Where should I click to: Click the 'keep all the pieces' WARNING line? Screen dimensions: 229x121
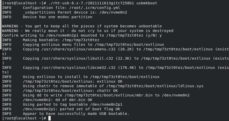coord(82,26)
